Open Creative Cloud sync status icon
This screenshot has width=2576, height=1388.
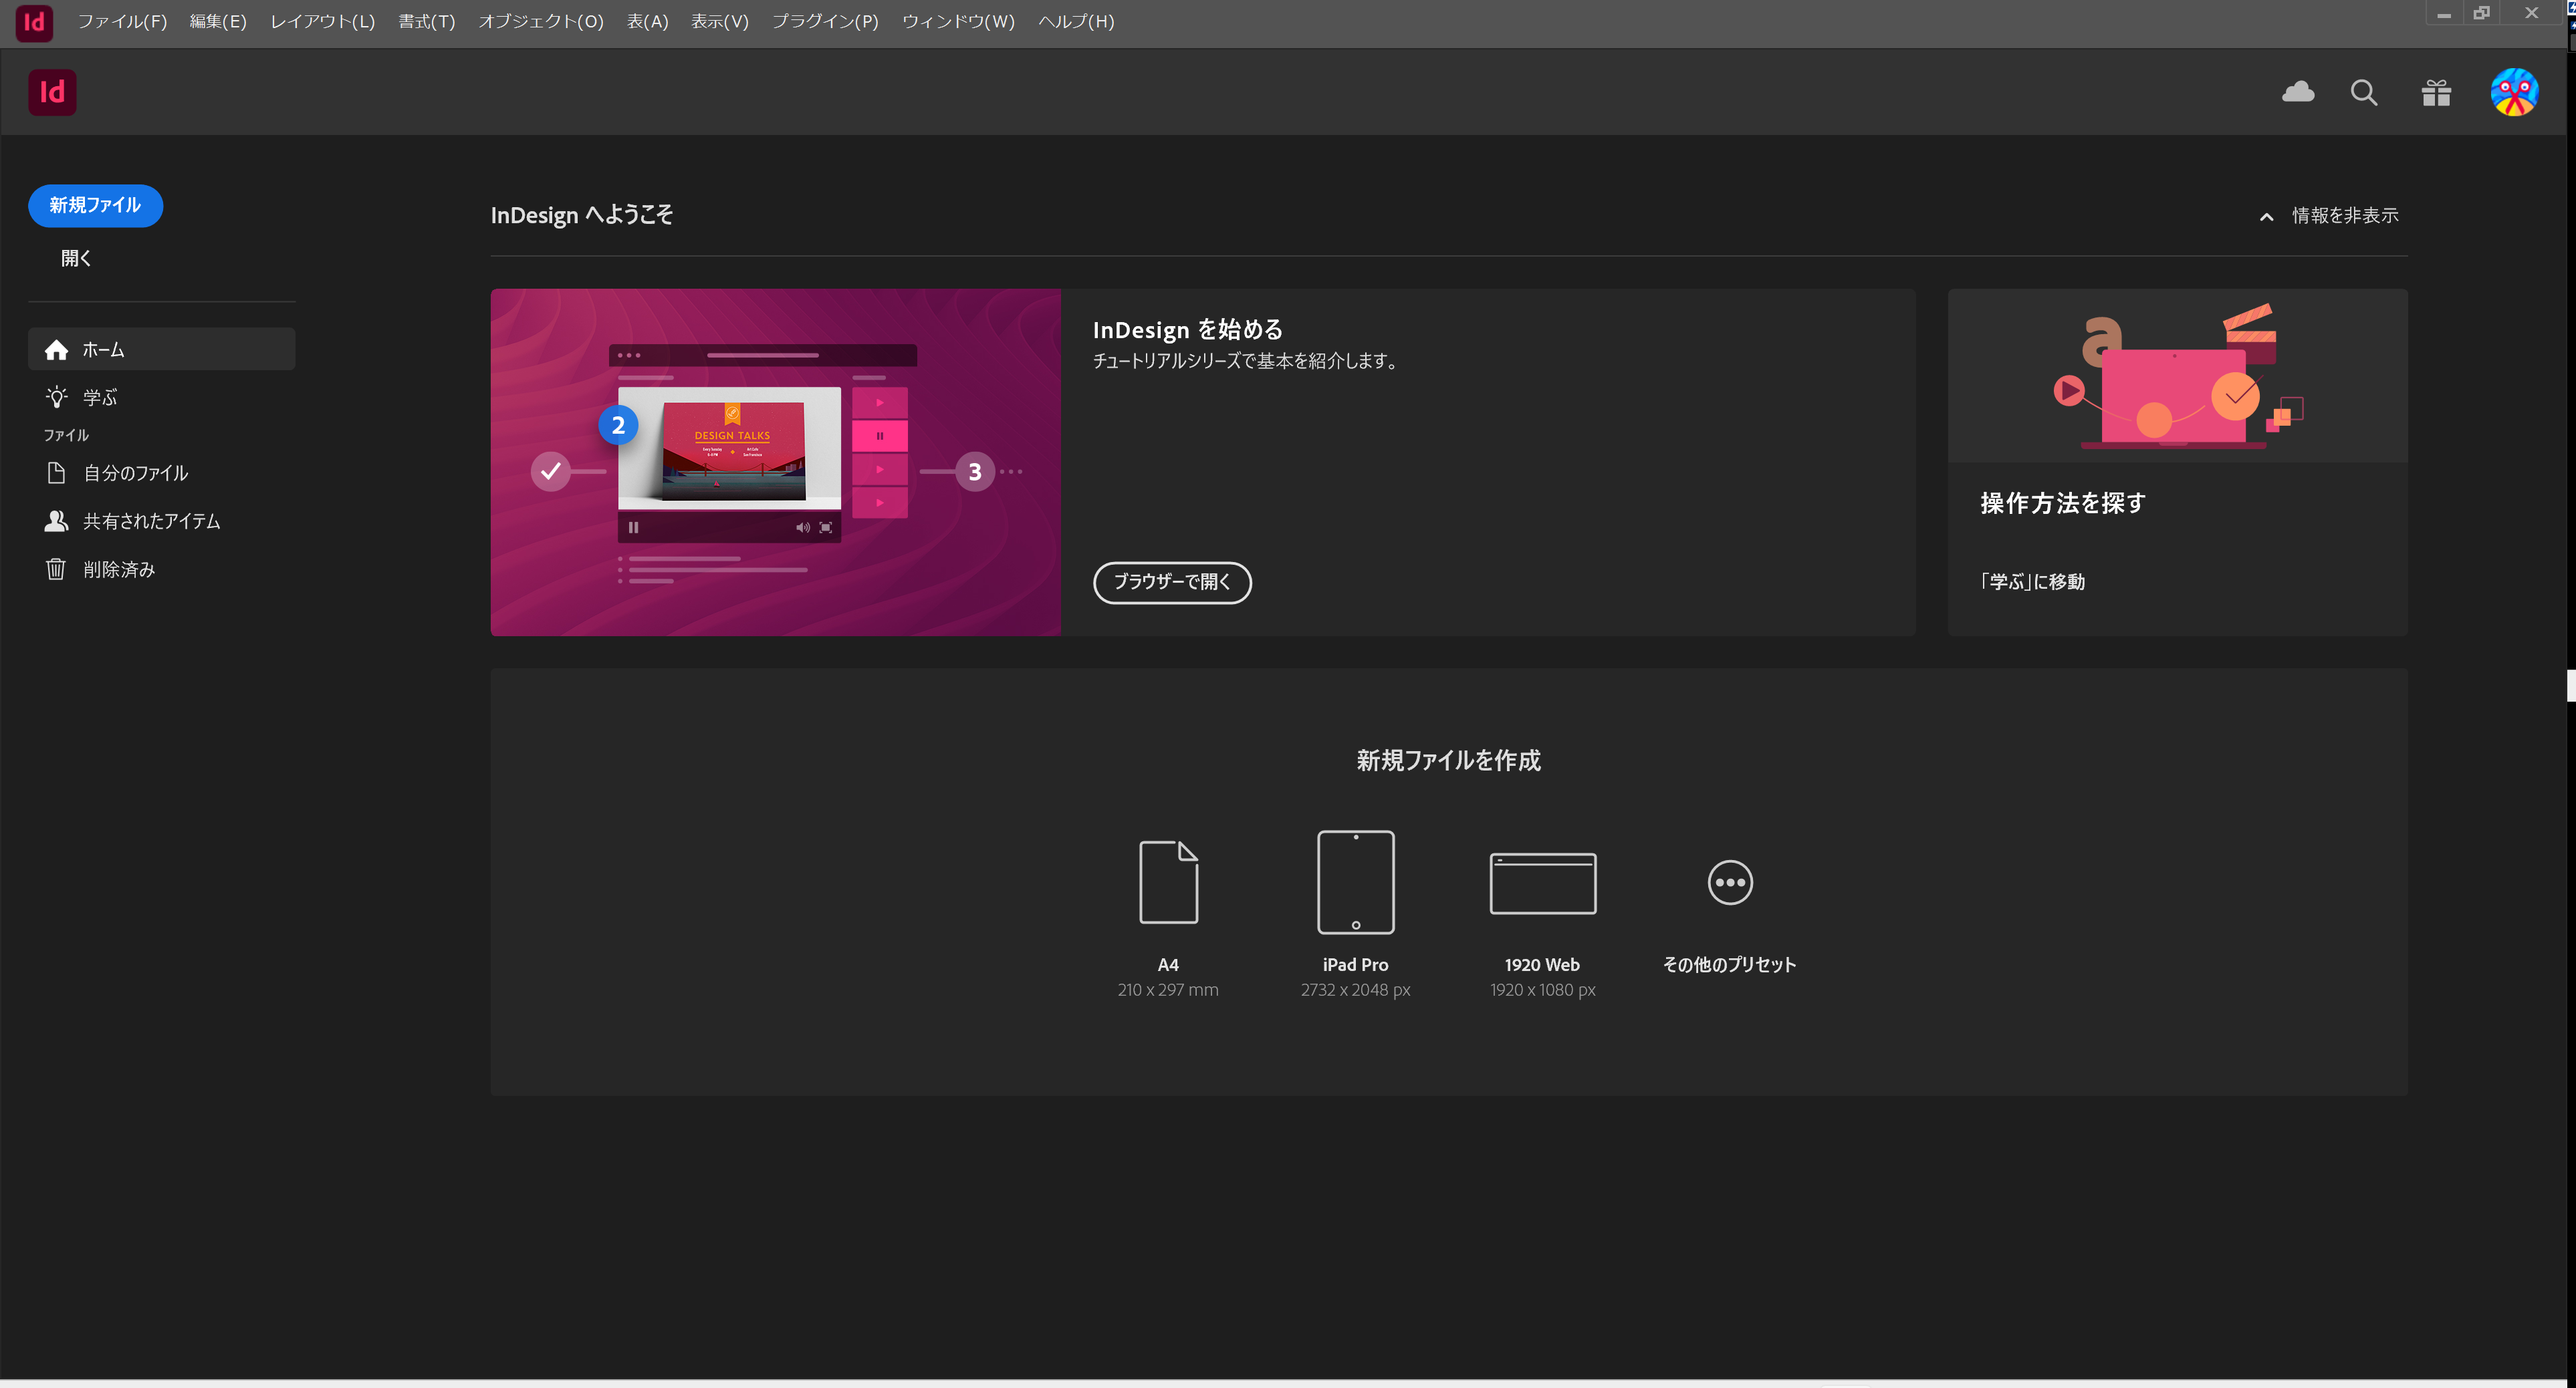tap(2298, 93)
